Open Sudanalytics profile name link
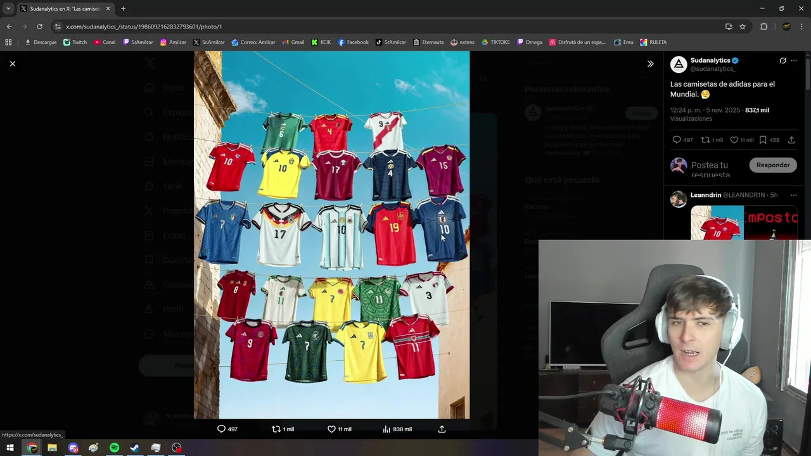This screenshot has height=456, width=811. click(710, 60)
